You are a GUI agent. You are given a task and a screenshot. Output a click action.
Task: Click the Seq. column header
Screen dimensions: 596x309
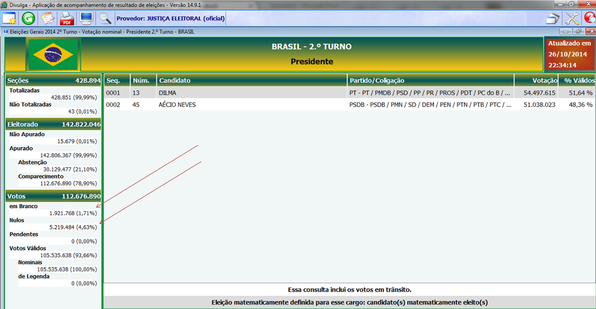coord(117,80)
